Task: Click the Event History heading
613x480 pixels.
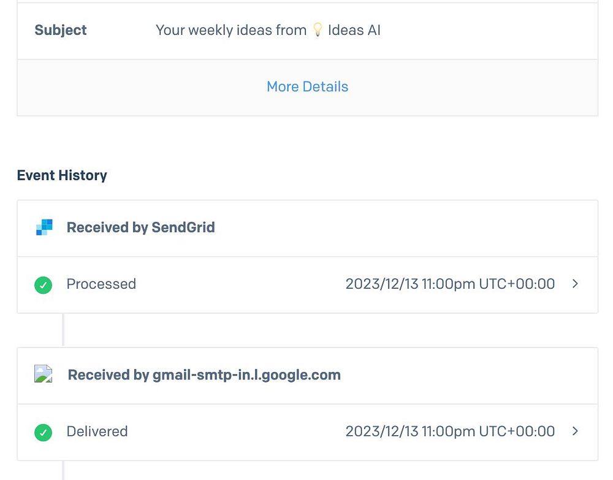Action: click(x=62, y=175)
